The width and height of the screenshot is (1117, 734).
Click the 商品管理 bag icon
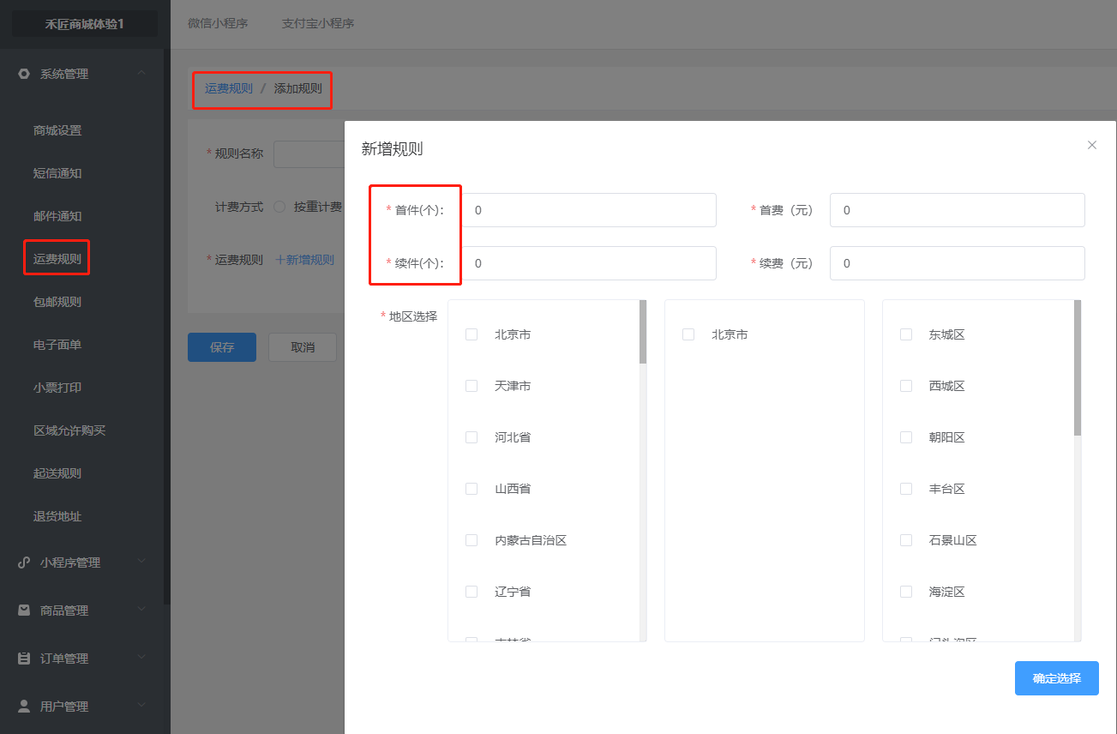[24, 611]
